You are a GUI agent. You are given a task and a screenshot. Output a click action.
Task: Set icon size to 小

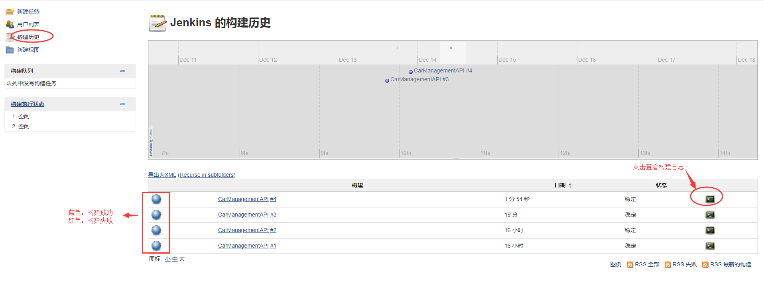[x=167, y=259]
